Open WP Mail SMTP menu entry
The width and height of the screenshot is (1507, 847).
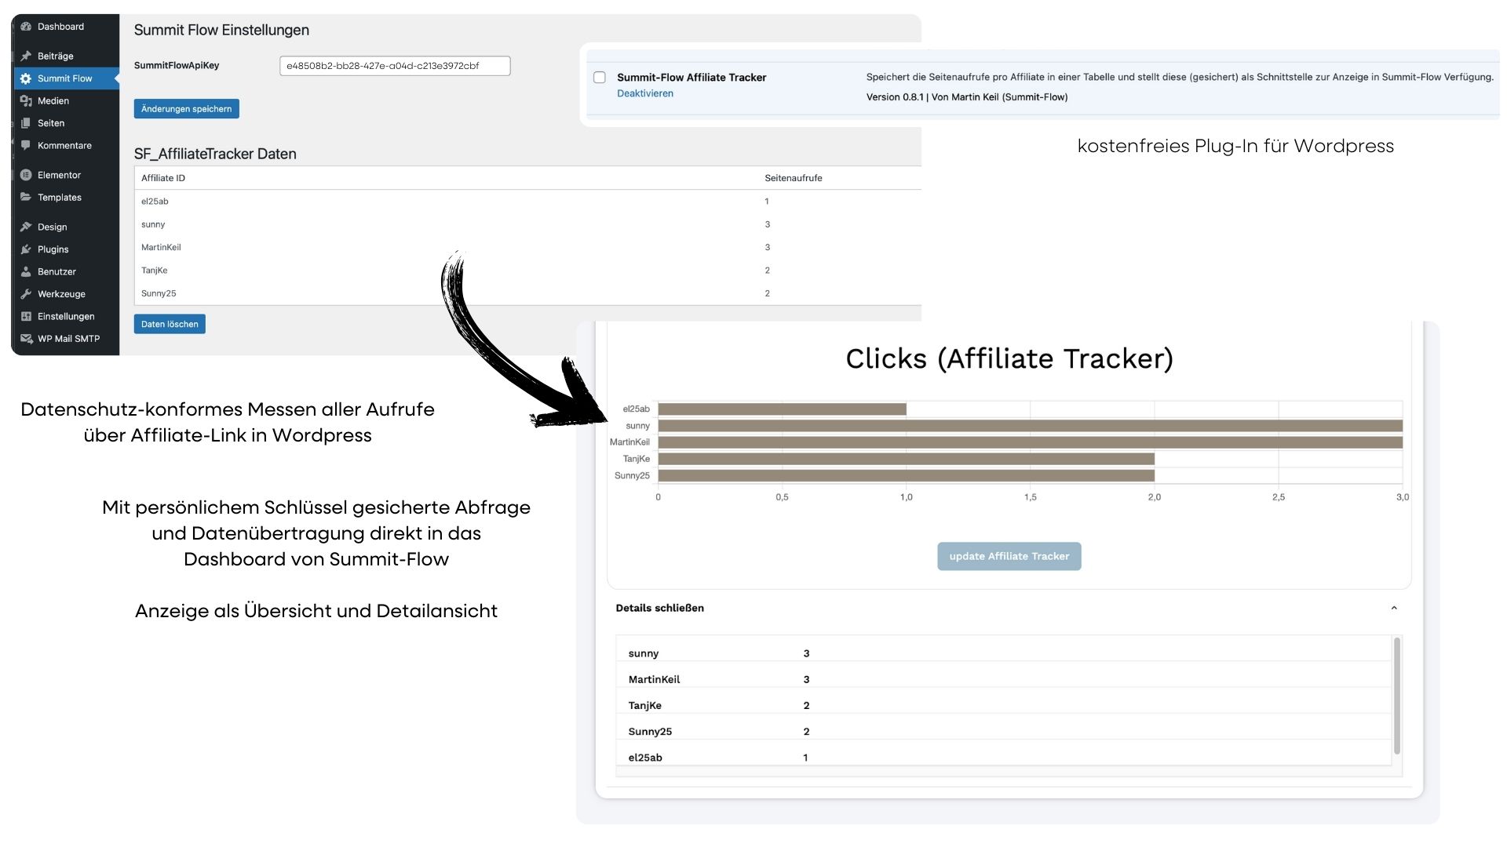coord(67,339)
